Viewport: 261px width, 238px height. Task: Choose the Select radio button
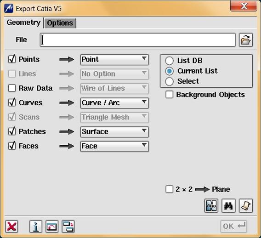tap(169, 81)
